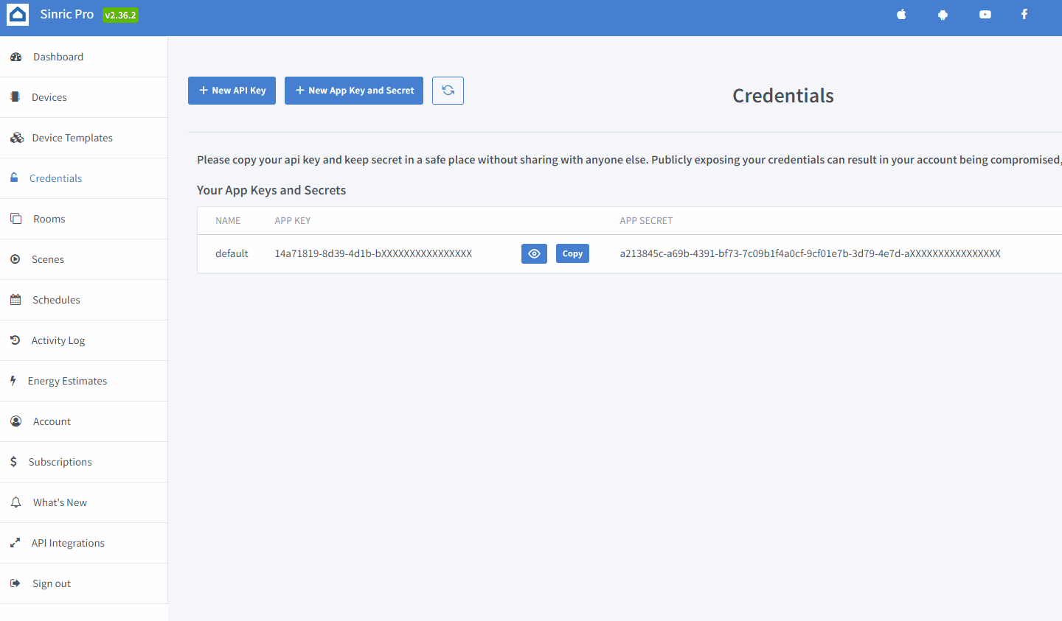Open API Integrations from sidebar
This screenshot has width=1062, height=621.
tap(68, 543)
